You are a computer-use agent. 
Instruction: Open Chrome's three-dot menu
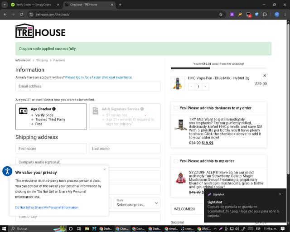[285, 14]
